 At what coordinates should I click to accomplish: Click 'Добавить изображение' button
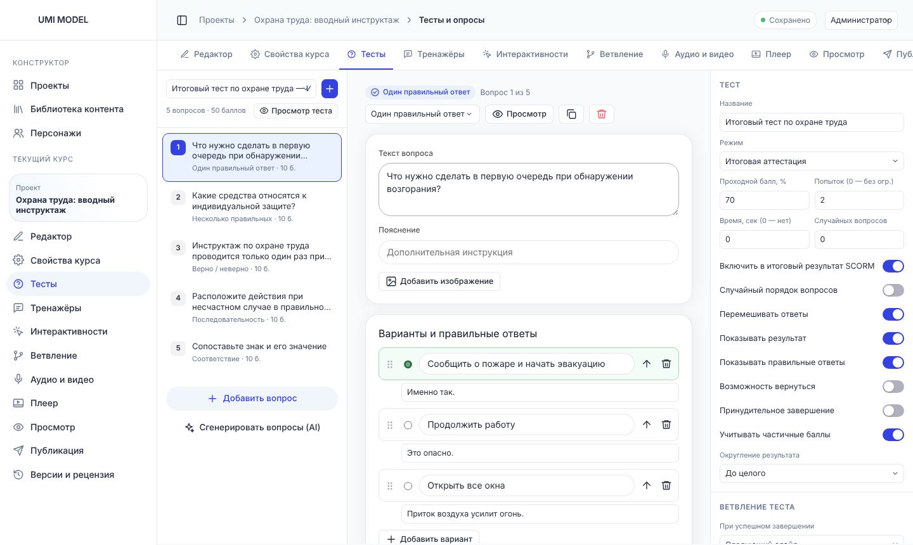coord(439,281)
